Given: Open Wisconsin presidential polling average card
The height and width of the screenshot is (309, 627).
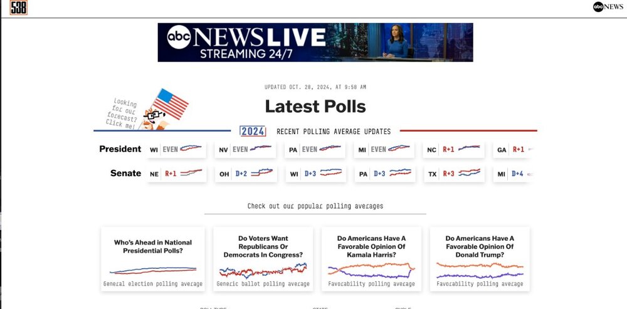Looking at the screenshot, I should tap(176, 150).
